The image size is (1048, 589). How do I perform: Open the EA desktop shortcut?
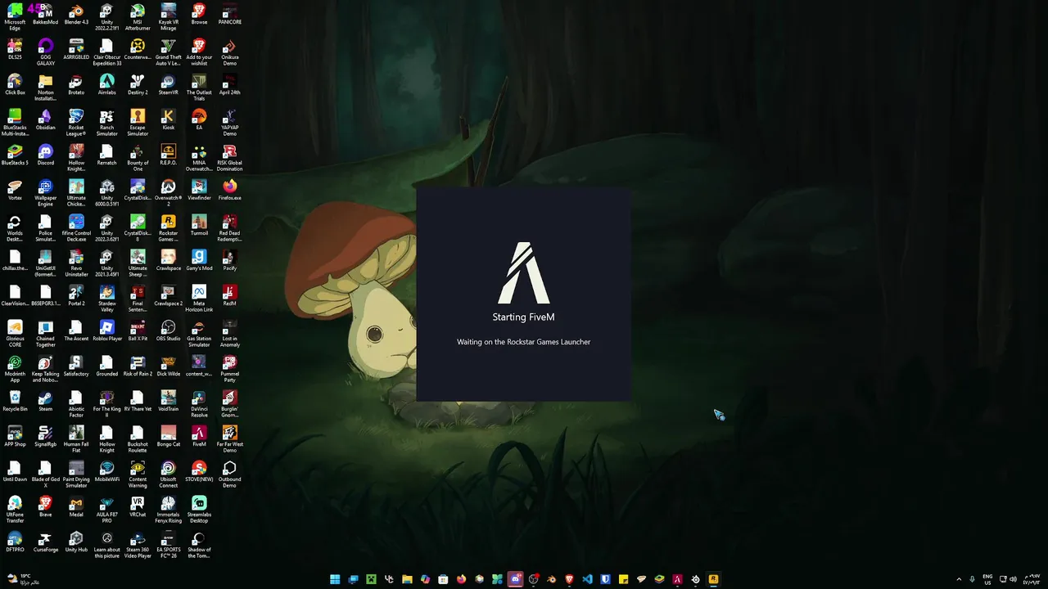[x=199, y=121]
